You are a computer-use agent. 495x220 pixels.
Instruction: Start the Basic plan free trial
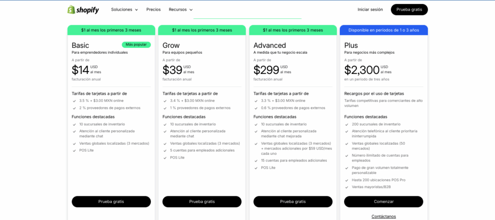click(111, 202)
